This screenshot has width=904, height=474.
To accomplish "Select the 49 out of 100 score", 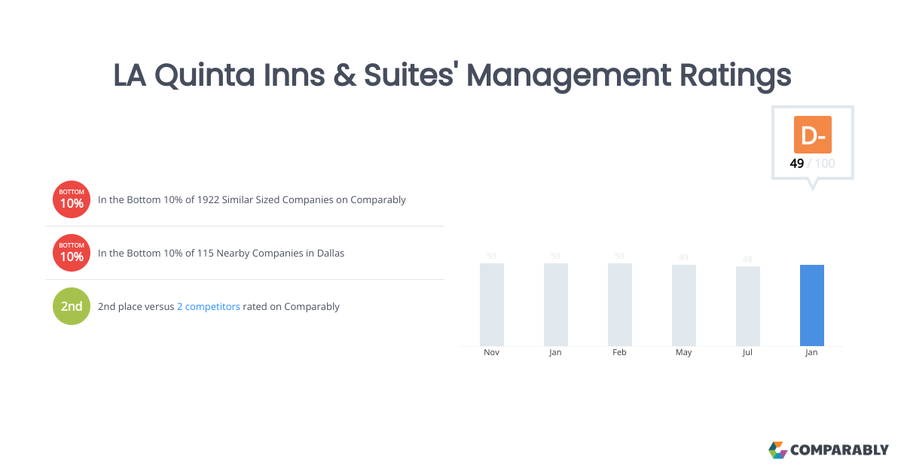I will pyautogui.click(x=812, y=163).
